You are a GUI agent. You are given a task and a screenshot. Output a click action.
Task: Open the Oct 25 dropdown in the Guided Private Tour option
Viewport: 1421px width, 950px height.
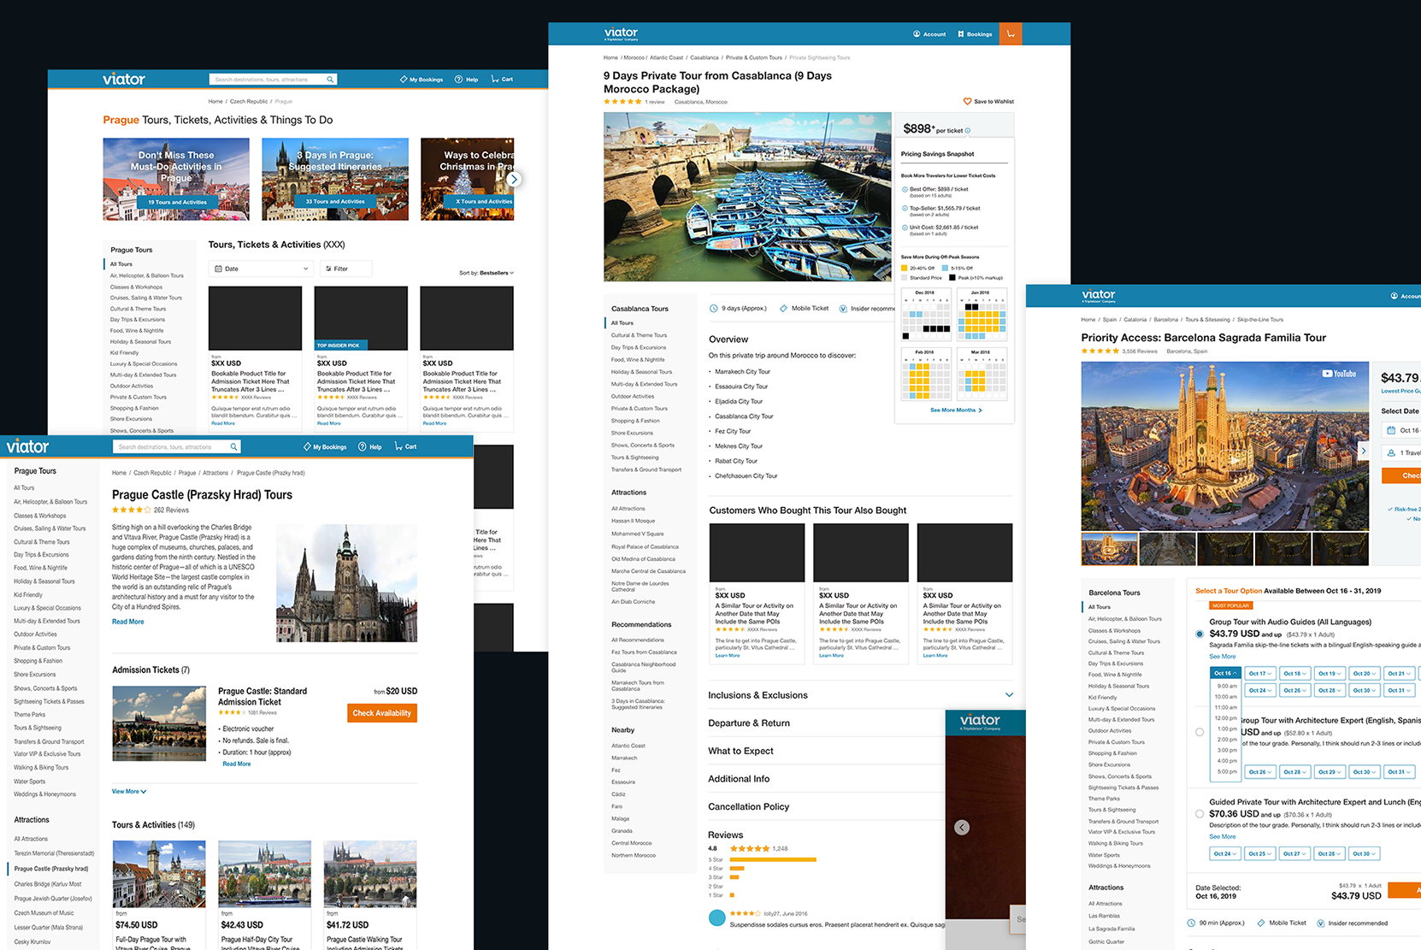pyautogui.click(x=1260, y=853)
